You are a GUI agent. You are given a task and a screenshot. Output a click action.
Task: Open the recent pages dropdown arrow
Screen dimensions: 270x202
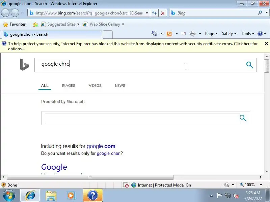click(22, 13)
